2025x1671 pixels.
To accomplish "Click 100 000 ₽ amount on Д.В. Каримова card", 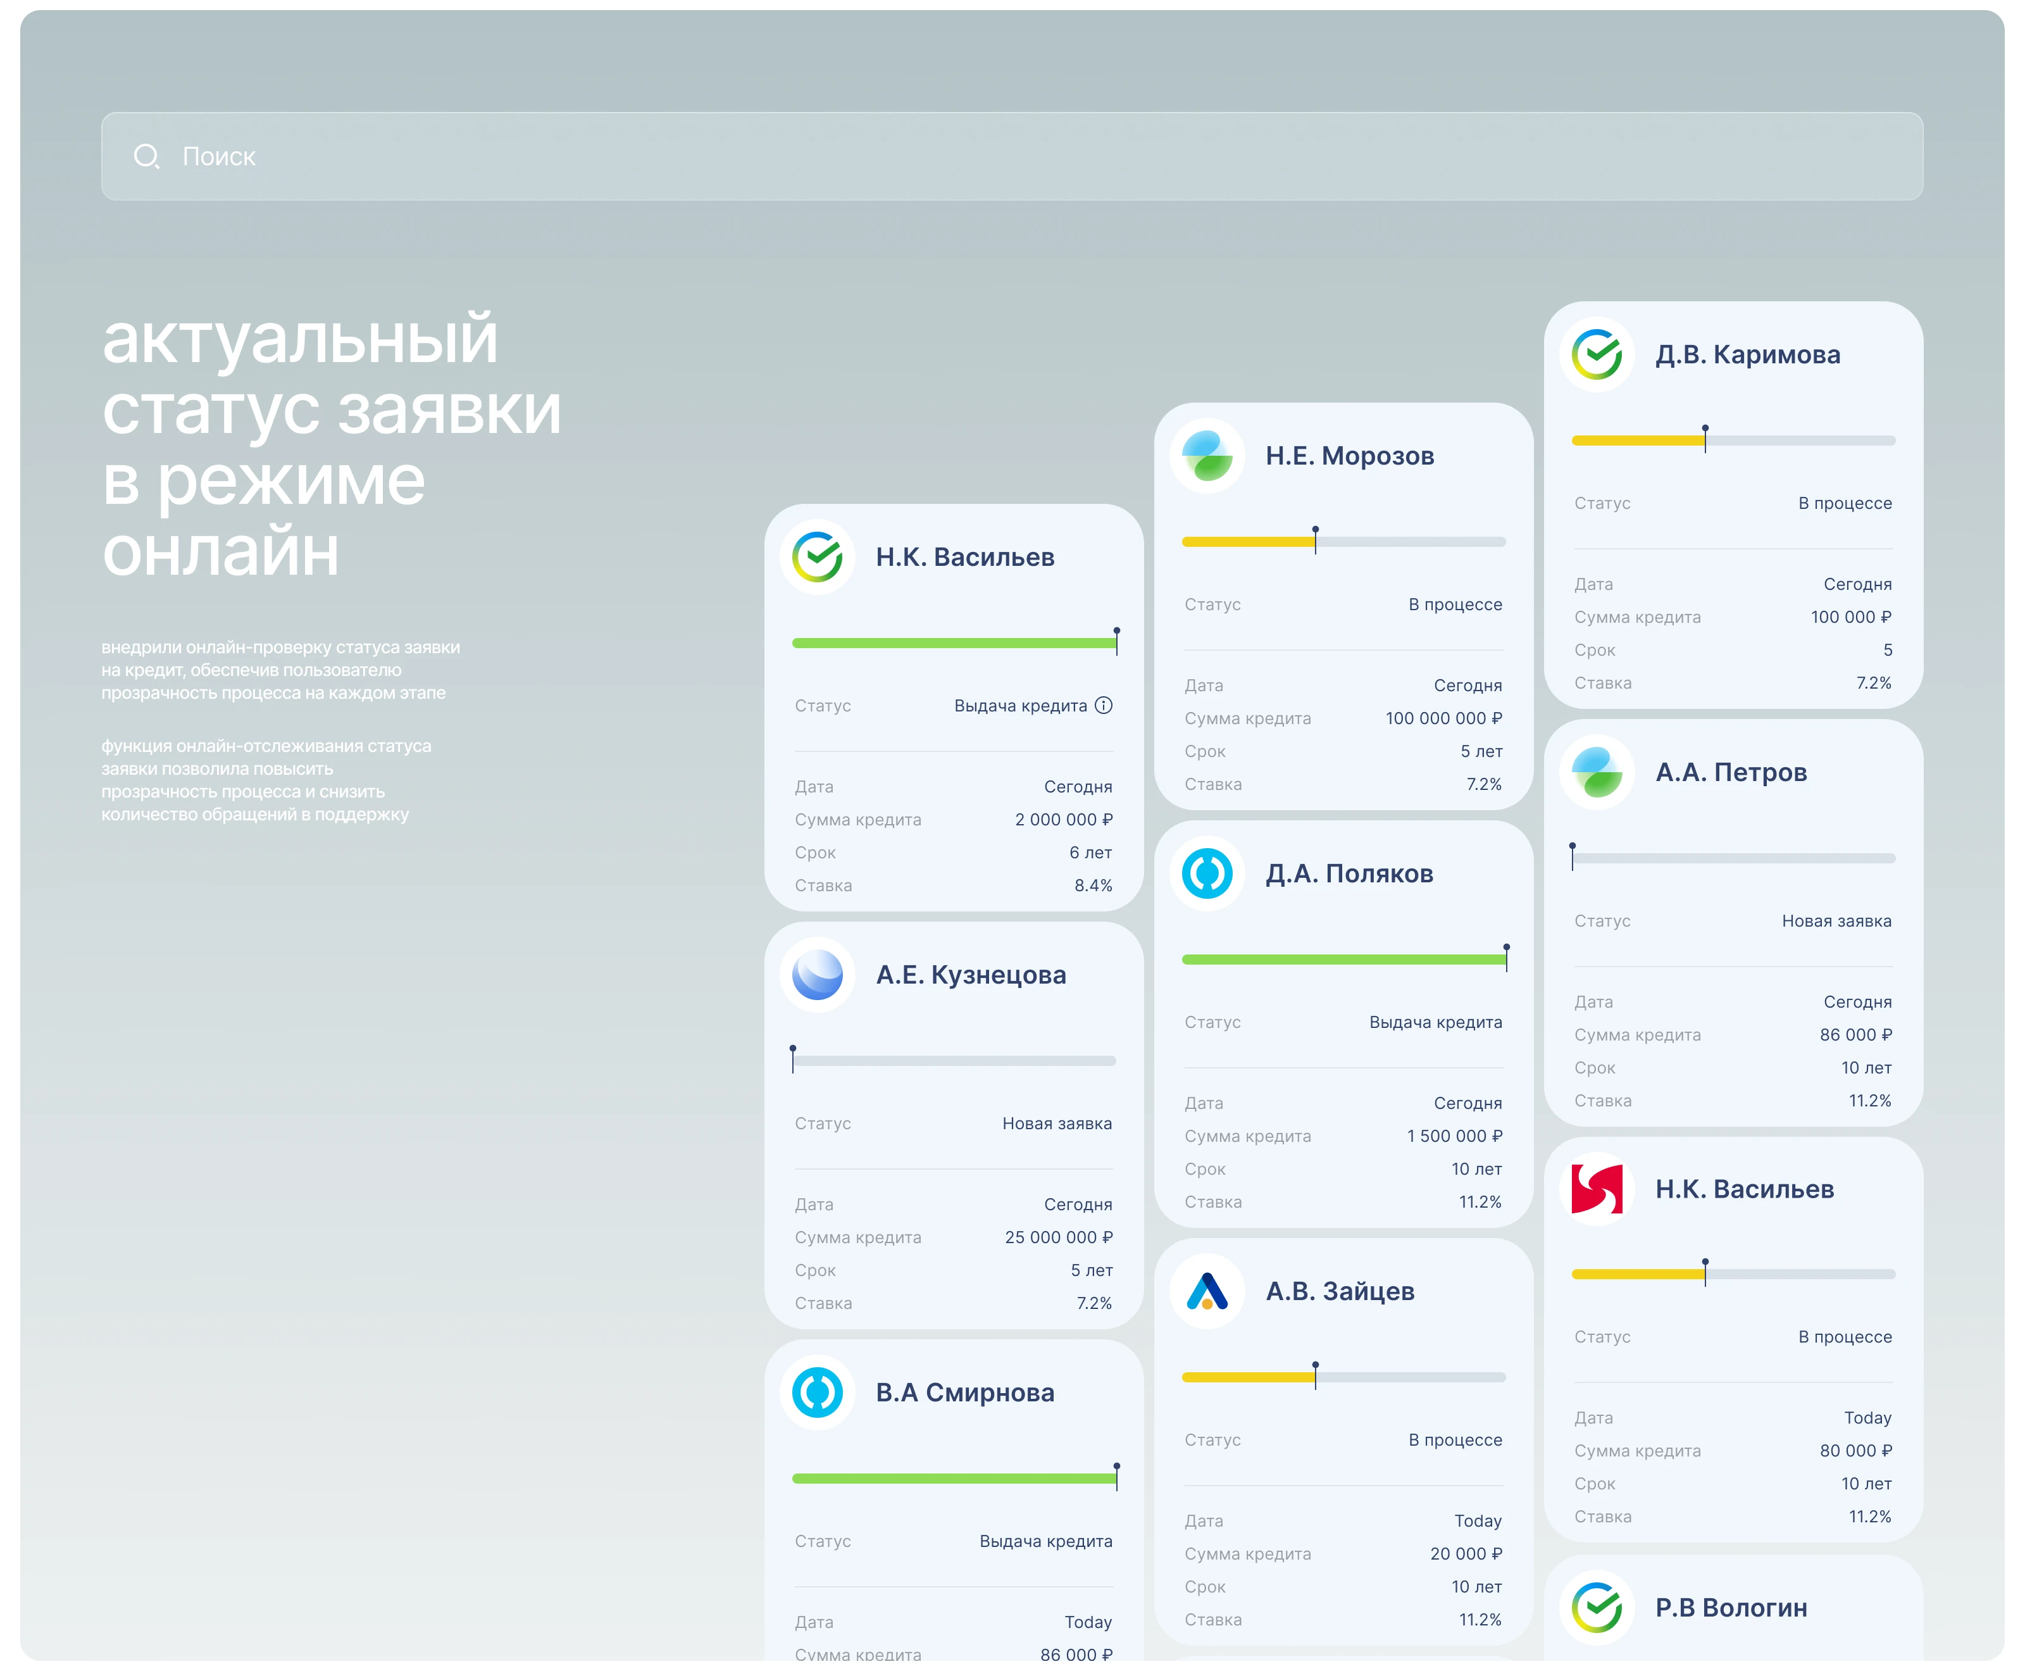I will (x=1851, y=617).
